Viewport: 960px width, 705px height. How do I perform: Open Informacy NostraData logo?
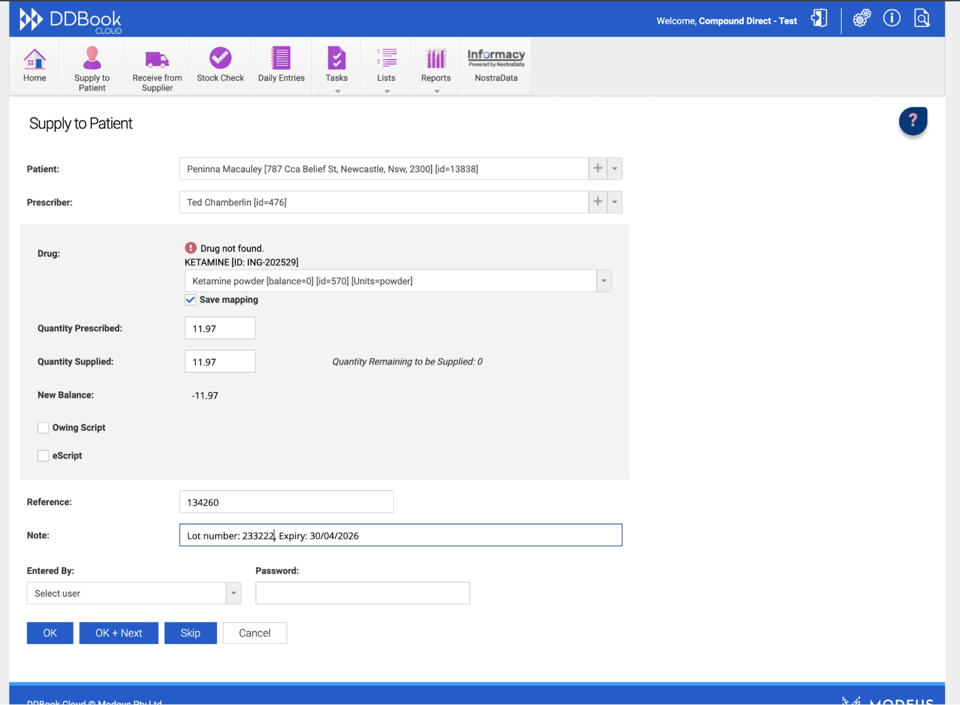(x=496, y=58)
